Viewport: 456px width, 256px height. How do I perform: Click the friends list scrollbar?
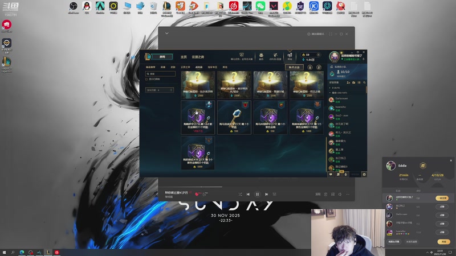tap(367, 90)
